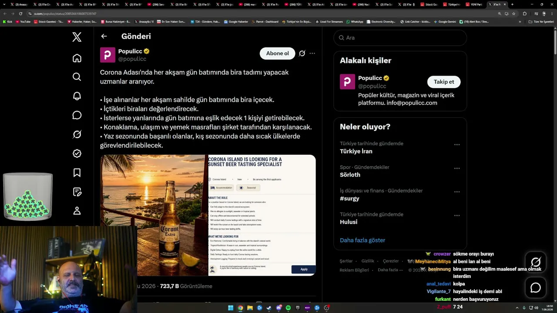Image resolution: width=557 pixels, height=313 pixels.
Task: Open Discord from the taskbar
Action: click(x=278, y=308)
